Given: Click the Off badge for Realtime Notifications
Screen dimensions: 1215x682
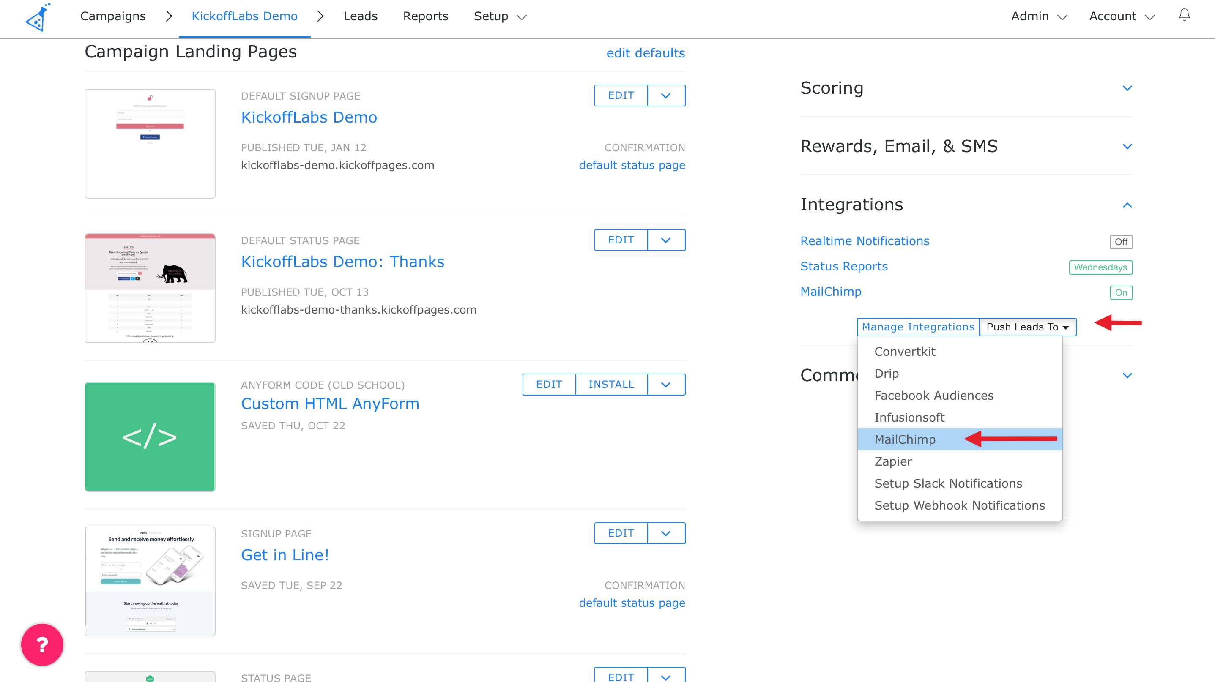Looking at the screenshot, I should point(1121,242).
